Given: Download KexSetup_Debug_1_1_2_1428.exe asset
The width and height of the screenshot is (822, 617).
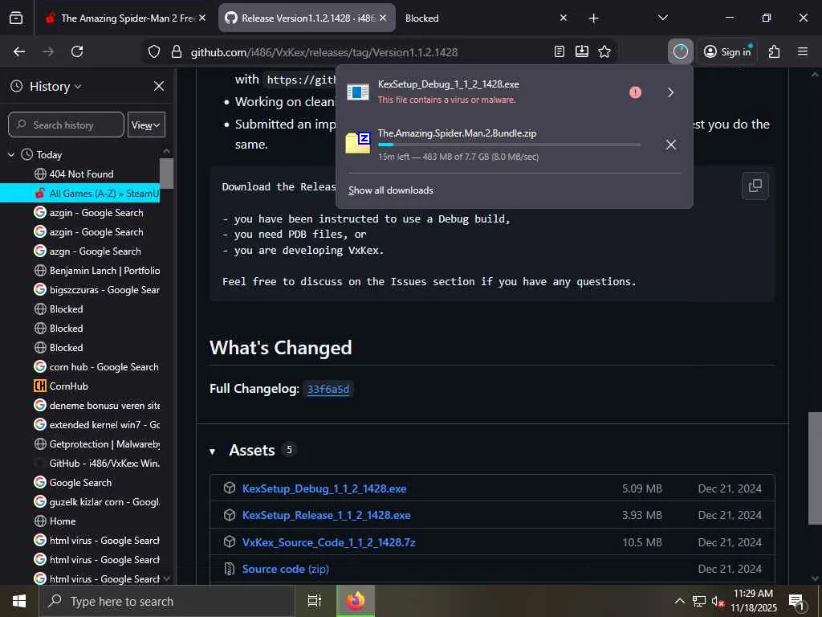Looking at the screenshot, I should [x=324, y=488].
